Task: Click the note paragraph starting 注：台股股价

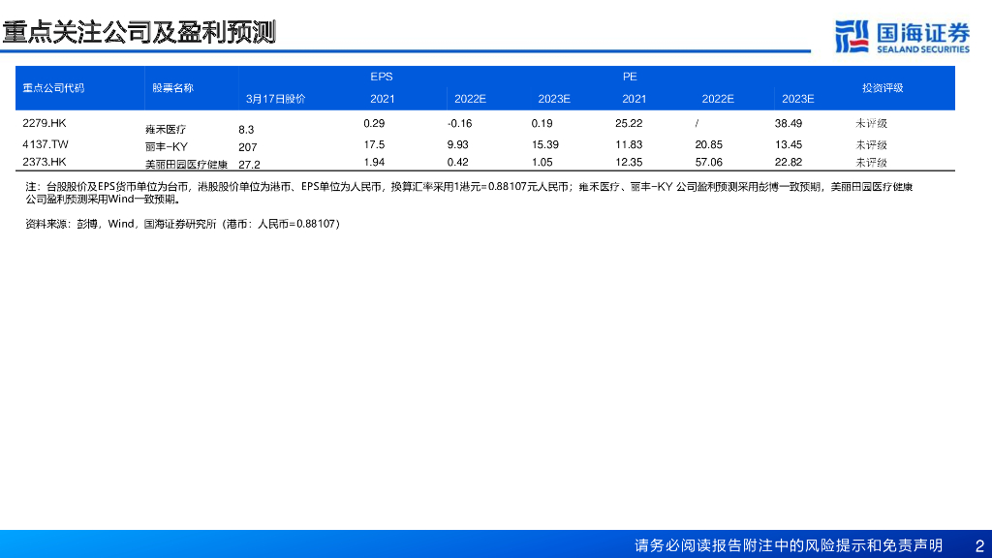Action: point(469,193)
